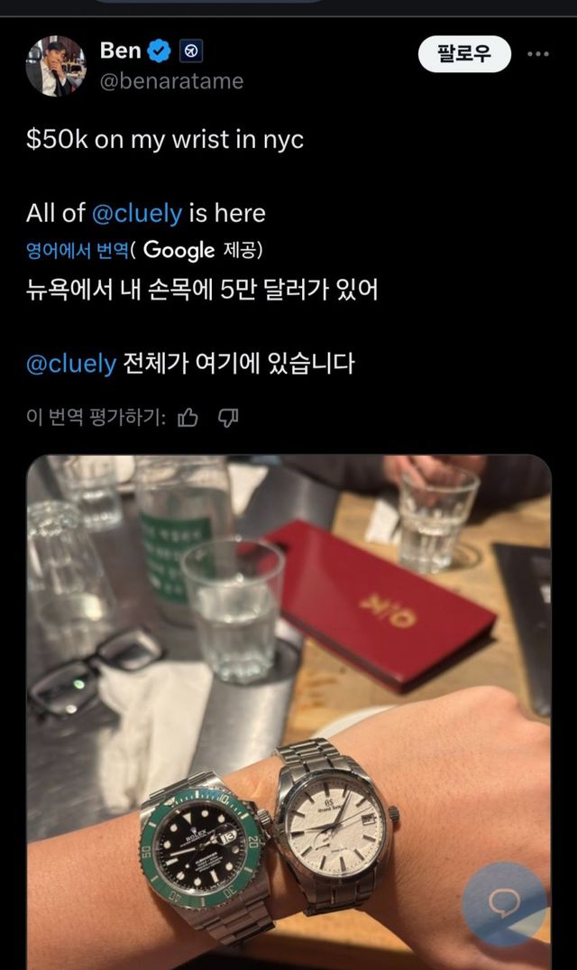Tap the 영어에서 번역 translation link
577x970 pixels.
78,251
